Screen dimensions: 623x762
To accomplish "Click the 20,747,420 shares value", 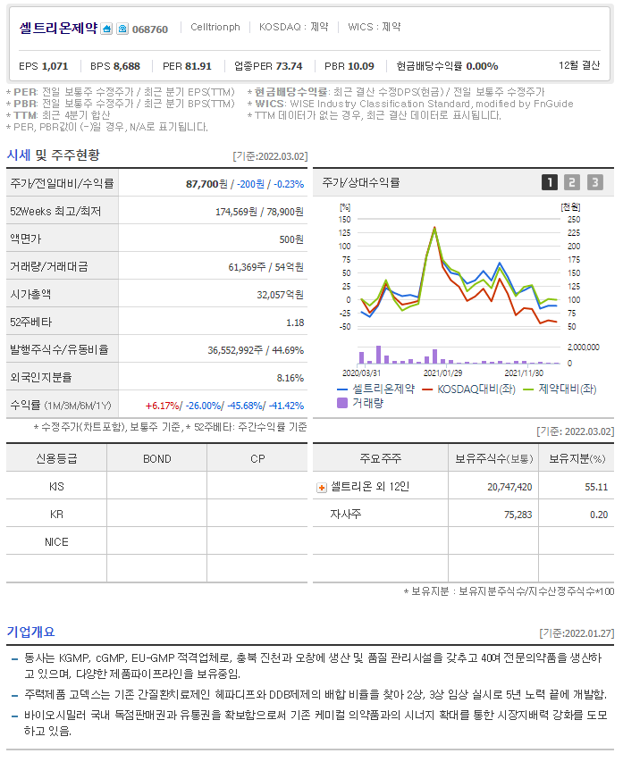I will coord(509,487).
